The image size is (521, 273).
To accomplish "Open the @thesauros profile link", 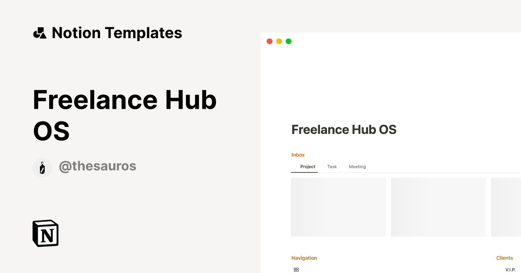I will 98,166.
